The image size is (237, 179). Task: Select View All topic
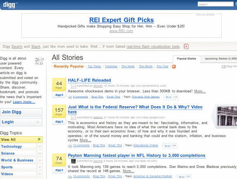click(x=21, y=139)
